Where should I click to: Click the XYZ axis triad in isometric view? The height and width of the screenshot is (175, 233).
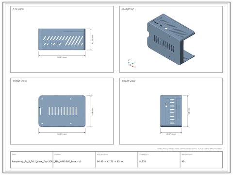[132, 64]
